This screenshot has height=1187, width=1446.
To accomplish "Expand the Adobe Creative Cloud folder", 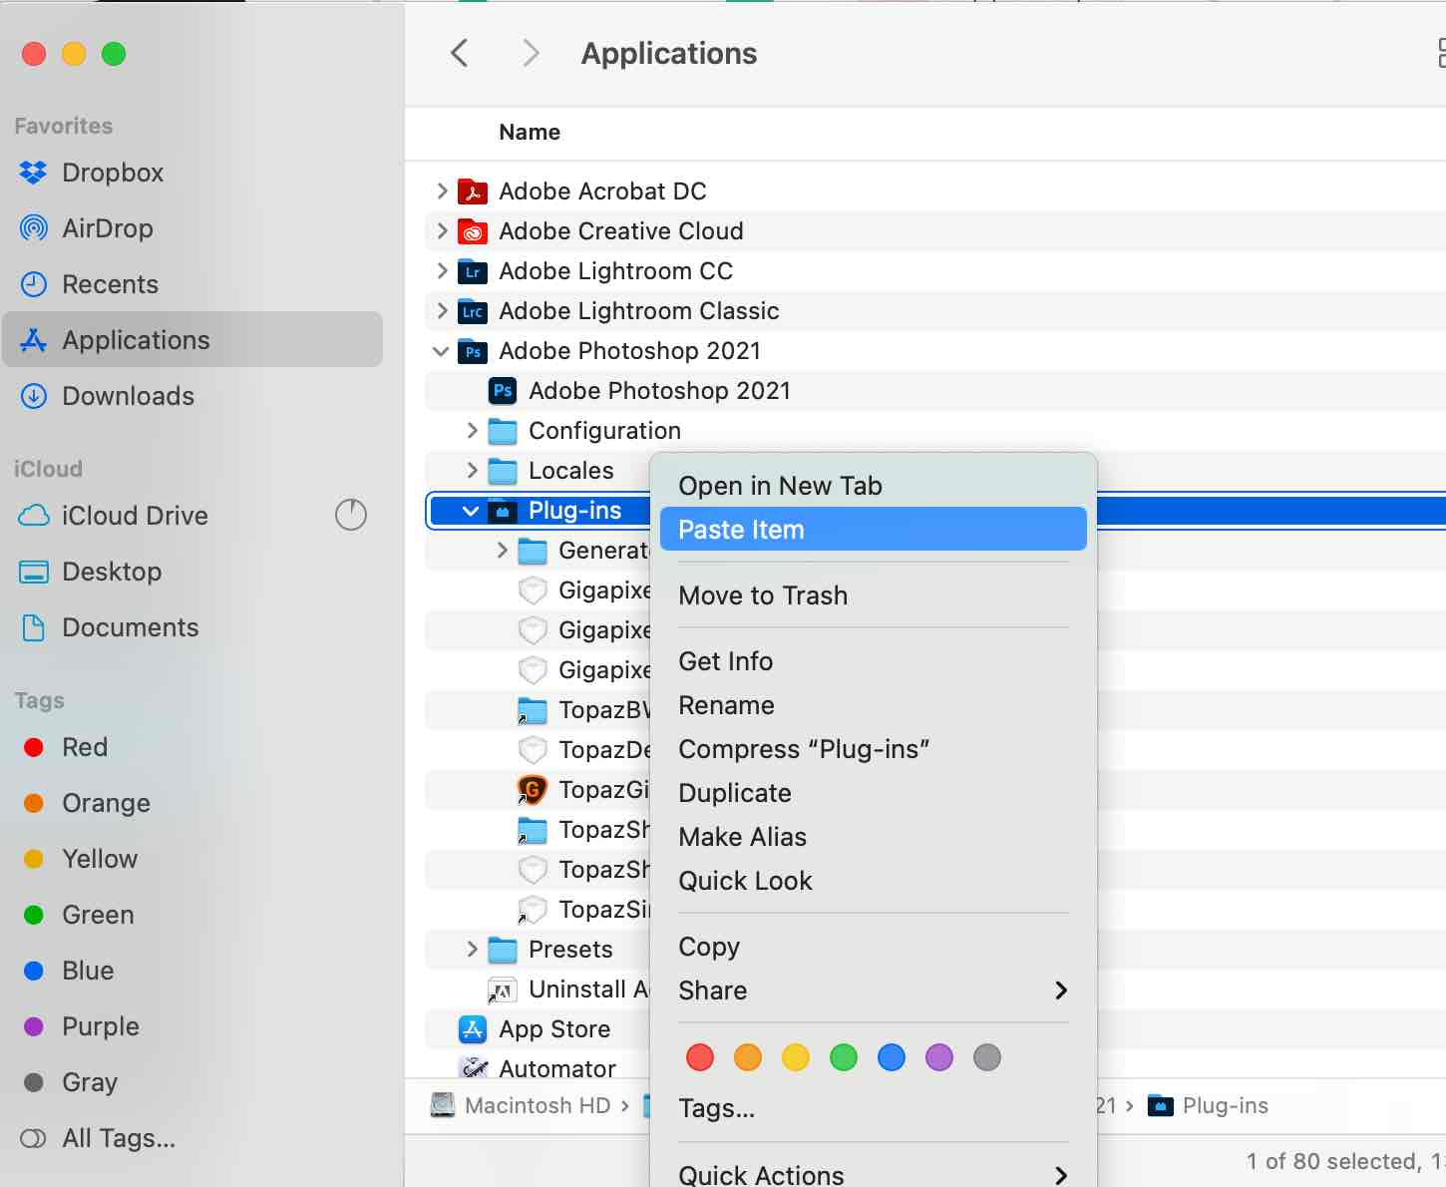I will coord(442,230).
